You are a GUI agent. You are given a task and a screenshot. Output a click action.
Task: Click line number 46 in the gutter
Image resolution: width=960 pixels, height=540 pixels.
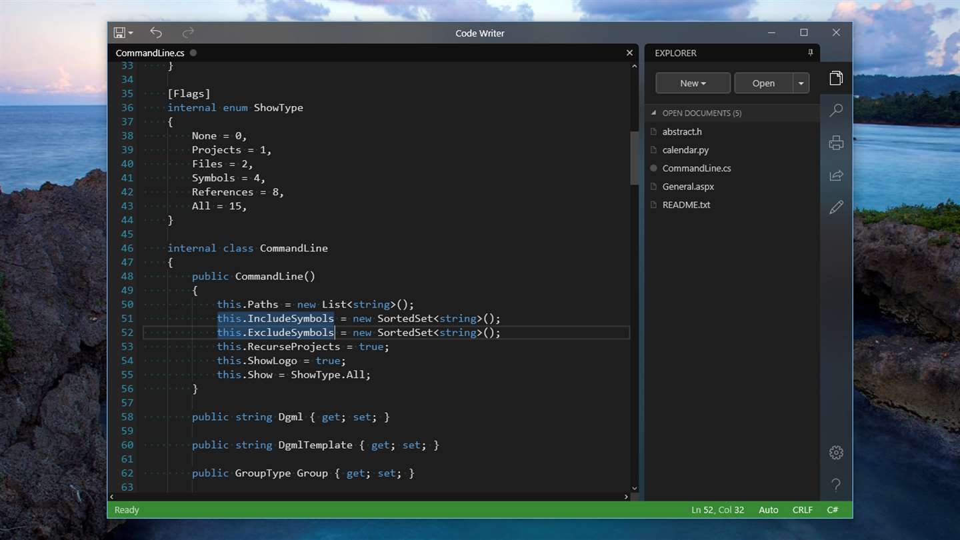pos(127,248)
